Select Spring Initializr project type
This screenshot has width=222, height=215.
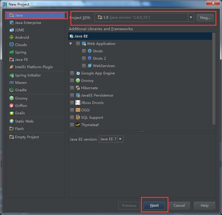pyautogui.click(x=36, y=75)
